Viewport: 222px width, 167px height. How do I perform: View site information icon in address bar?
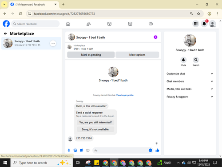[x=30, y=14]
